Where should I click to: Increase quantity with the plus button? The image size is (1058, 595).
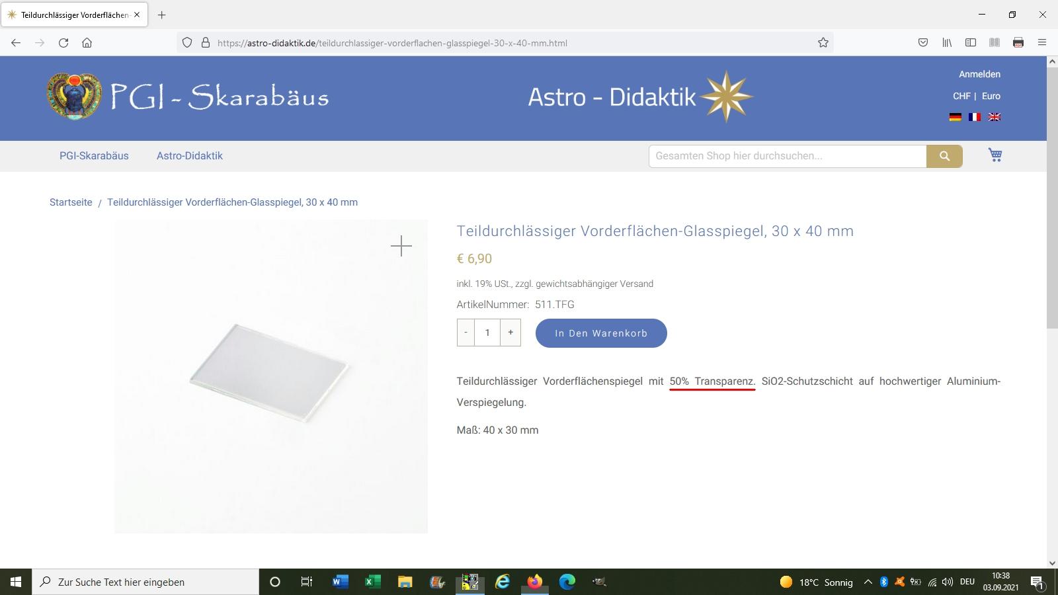coord(510,333)
